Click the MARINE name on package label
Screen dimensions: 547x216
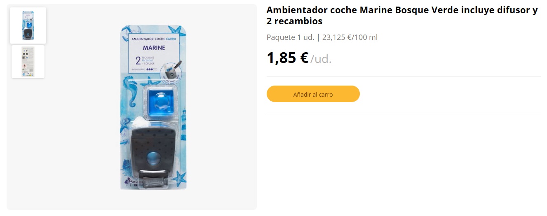[154, 48]
